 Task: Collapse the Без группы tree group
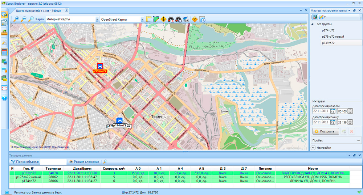coord(313,24)
